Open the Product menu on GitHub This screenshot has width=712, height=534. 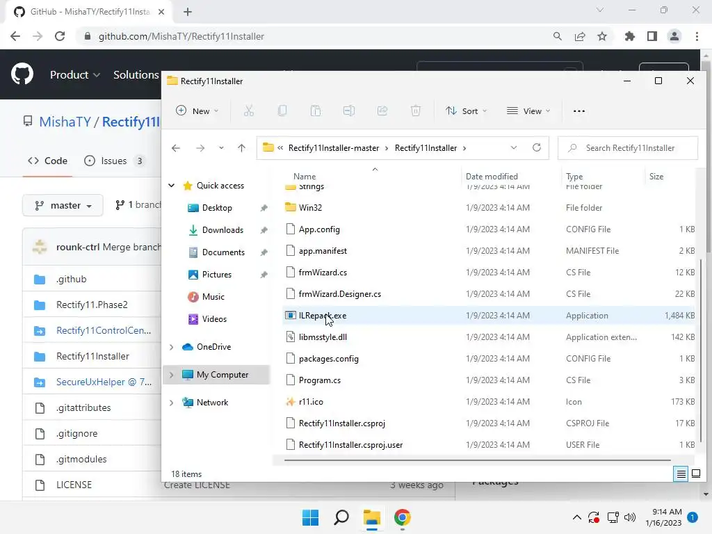tap(75, 74)
